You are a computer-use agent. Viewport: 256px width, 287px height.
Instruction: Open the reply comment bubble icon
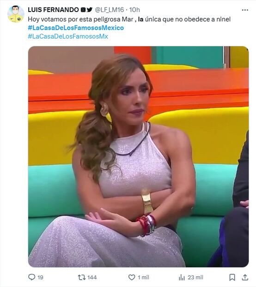pyautogui.click(x=31, y=277)
